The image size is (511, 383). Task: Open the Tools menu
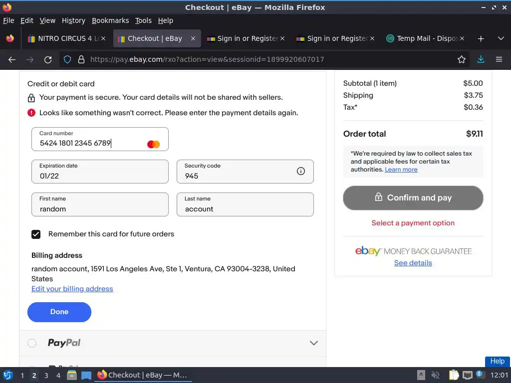coord(143,20)
